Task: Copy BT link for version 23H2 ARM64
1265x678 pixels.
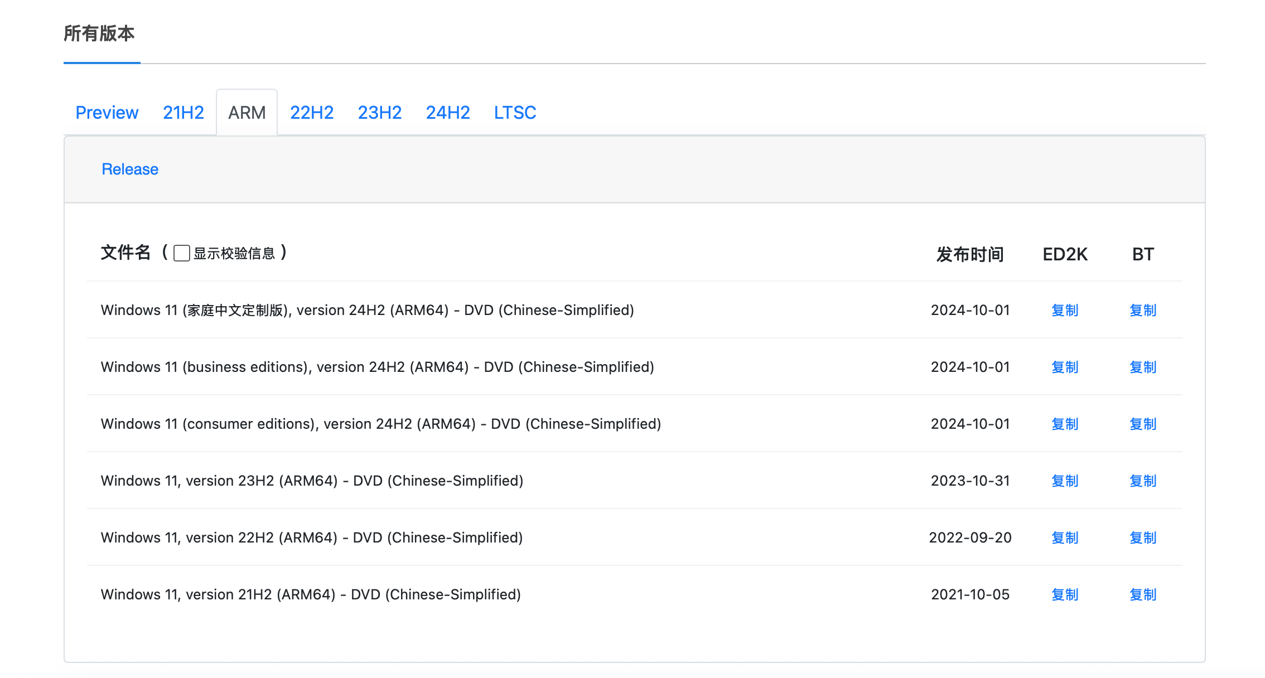Action: pyautogui.click(x=1143, y=481)
